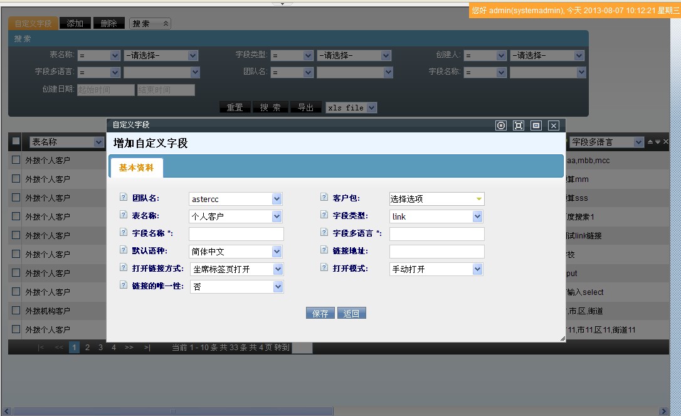Click the 返回 button
Viewport: 681px width, 416px height.
(351, 313)
